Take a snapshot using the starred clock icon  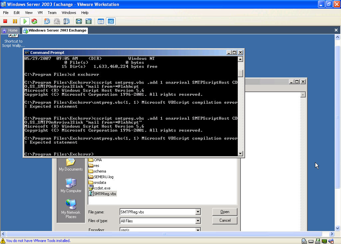pyautogui.click(x=47, y=21)
